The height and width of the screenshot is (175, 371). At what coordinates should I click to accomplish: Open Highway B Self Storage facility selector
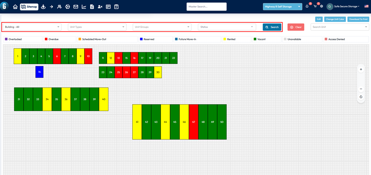pyautogui.click(x=282, y=6)
